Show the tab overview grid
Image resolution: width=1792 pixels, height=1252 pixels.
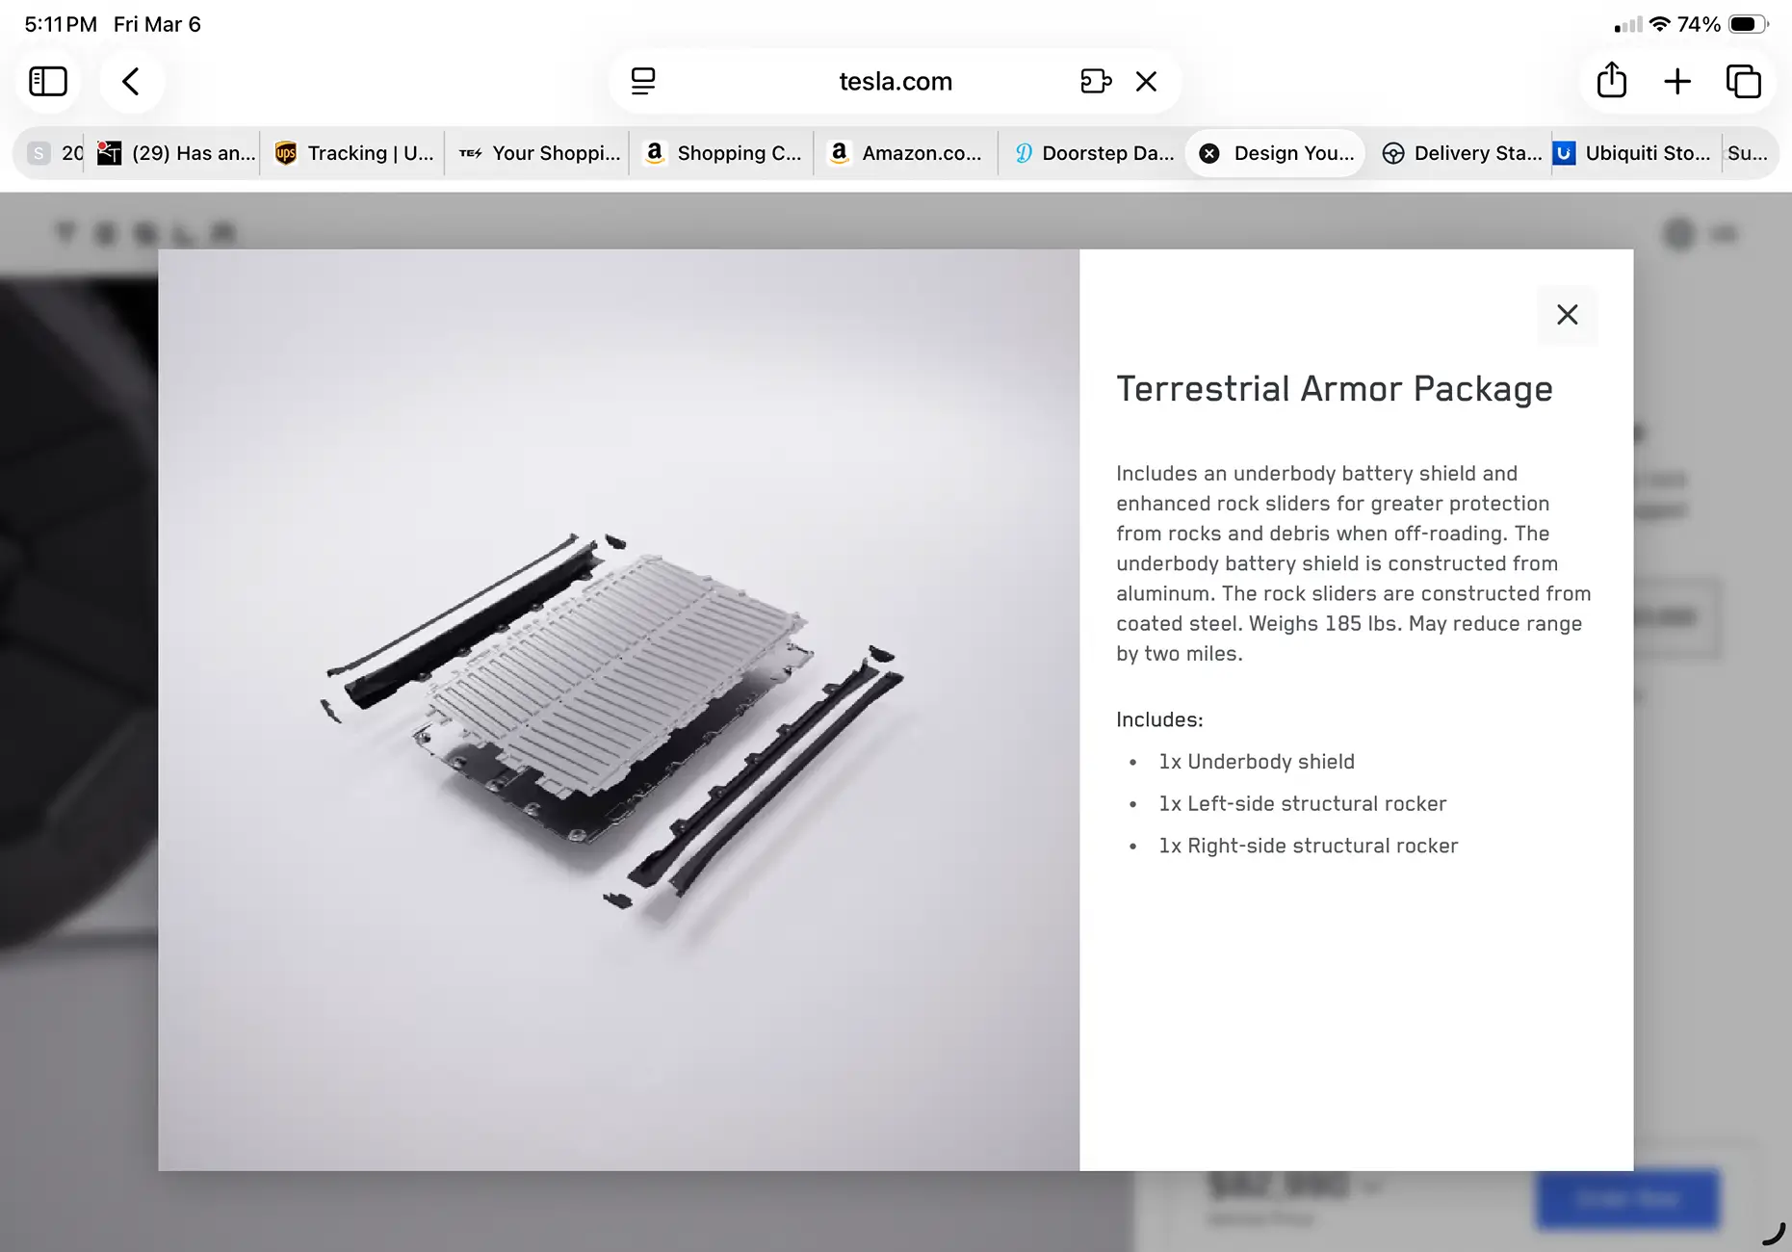[1744, 82]
